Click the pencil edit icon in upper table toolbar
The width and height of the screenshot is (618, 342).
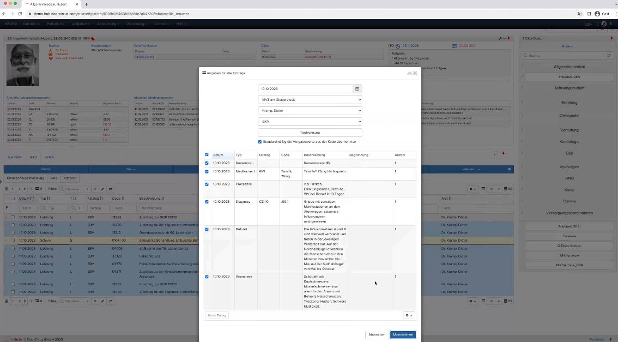[x=102, y=189]
